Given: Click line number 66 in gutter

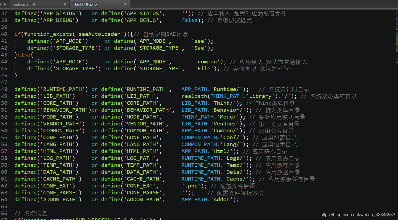Looking at the screenshot, I should point(4,213).
